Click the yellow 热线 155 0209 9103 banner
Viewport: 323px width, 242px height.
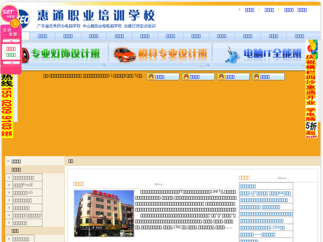point(7,106)
